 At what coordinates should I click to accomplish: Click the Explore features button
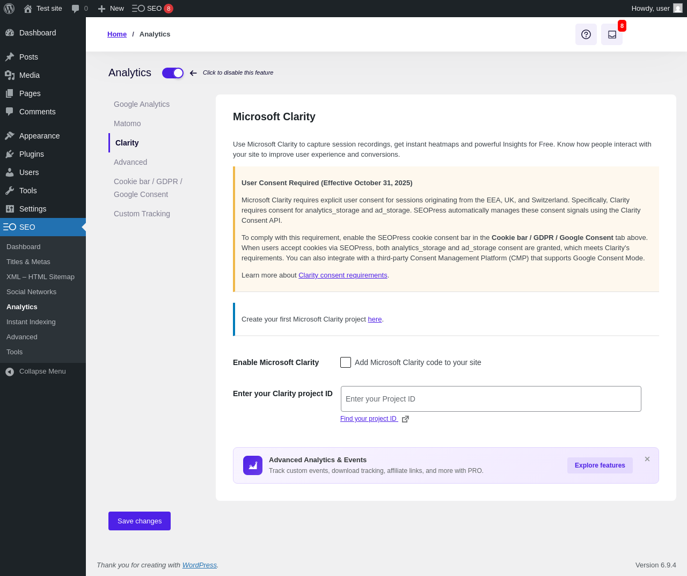coord(600,465)
